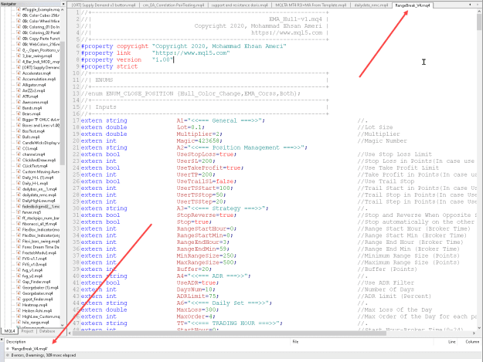Click the 'Lot=0.1;' value in code

point(190,127)
